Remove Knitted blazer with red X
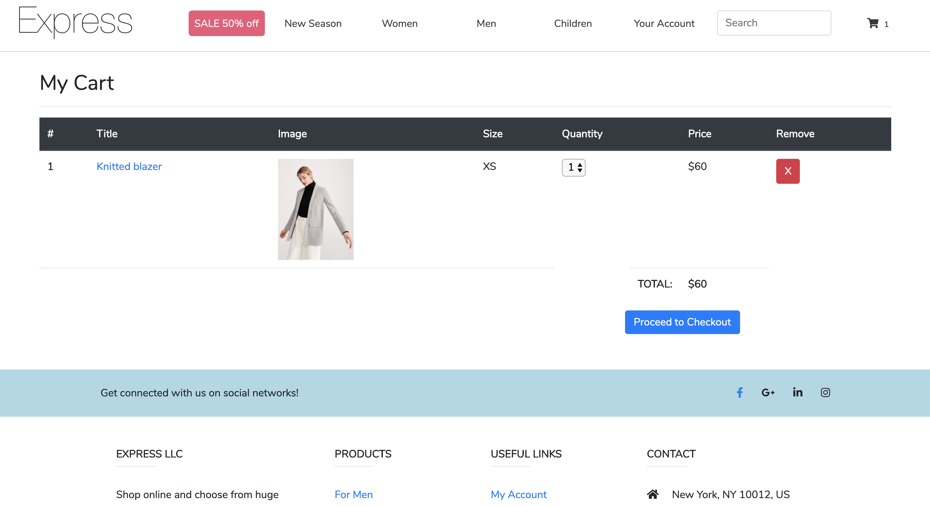 tap(788, 171)
